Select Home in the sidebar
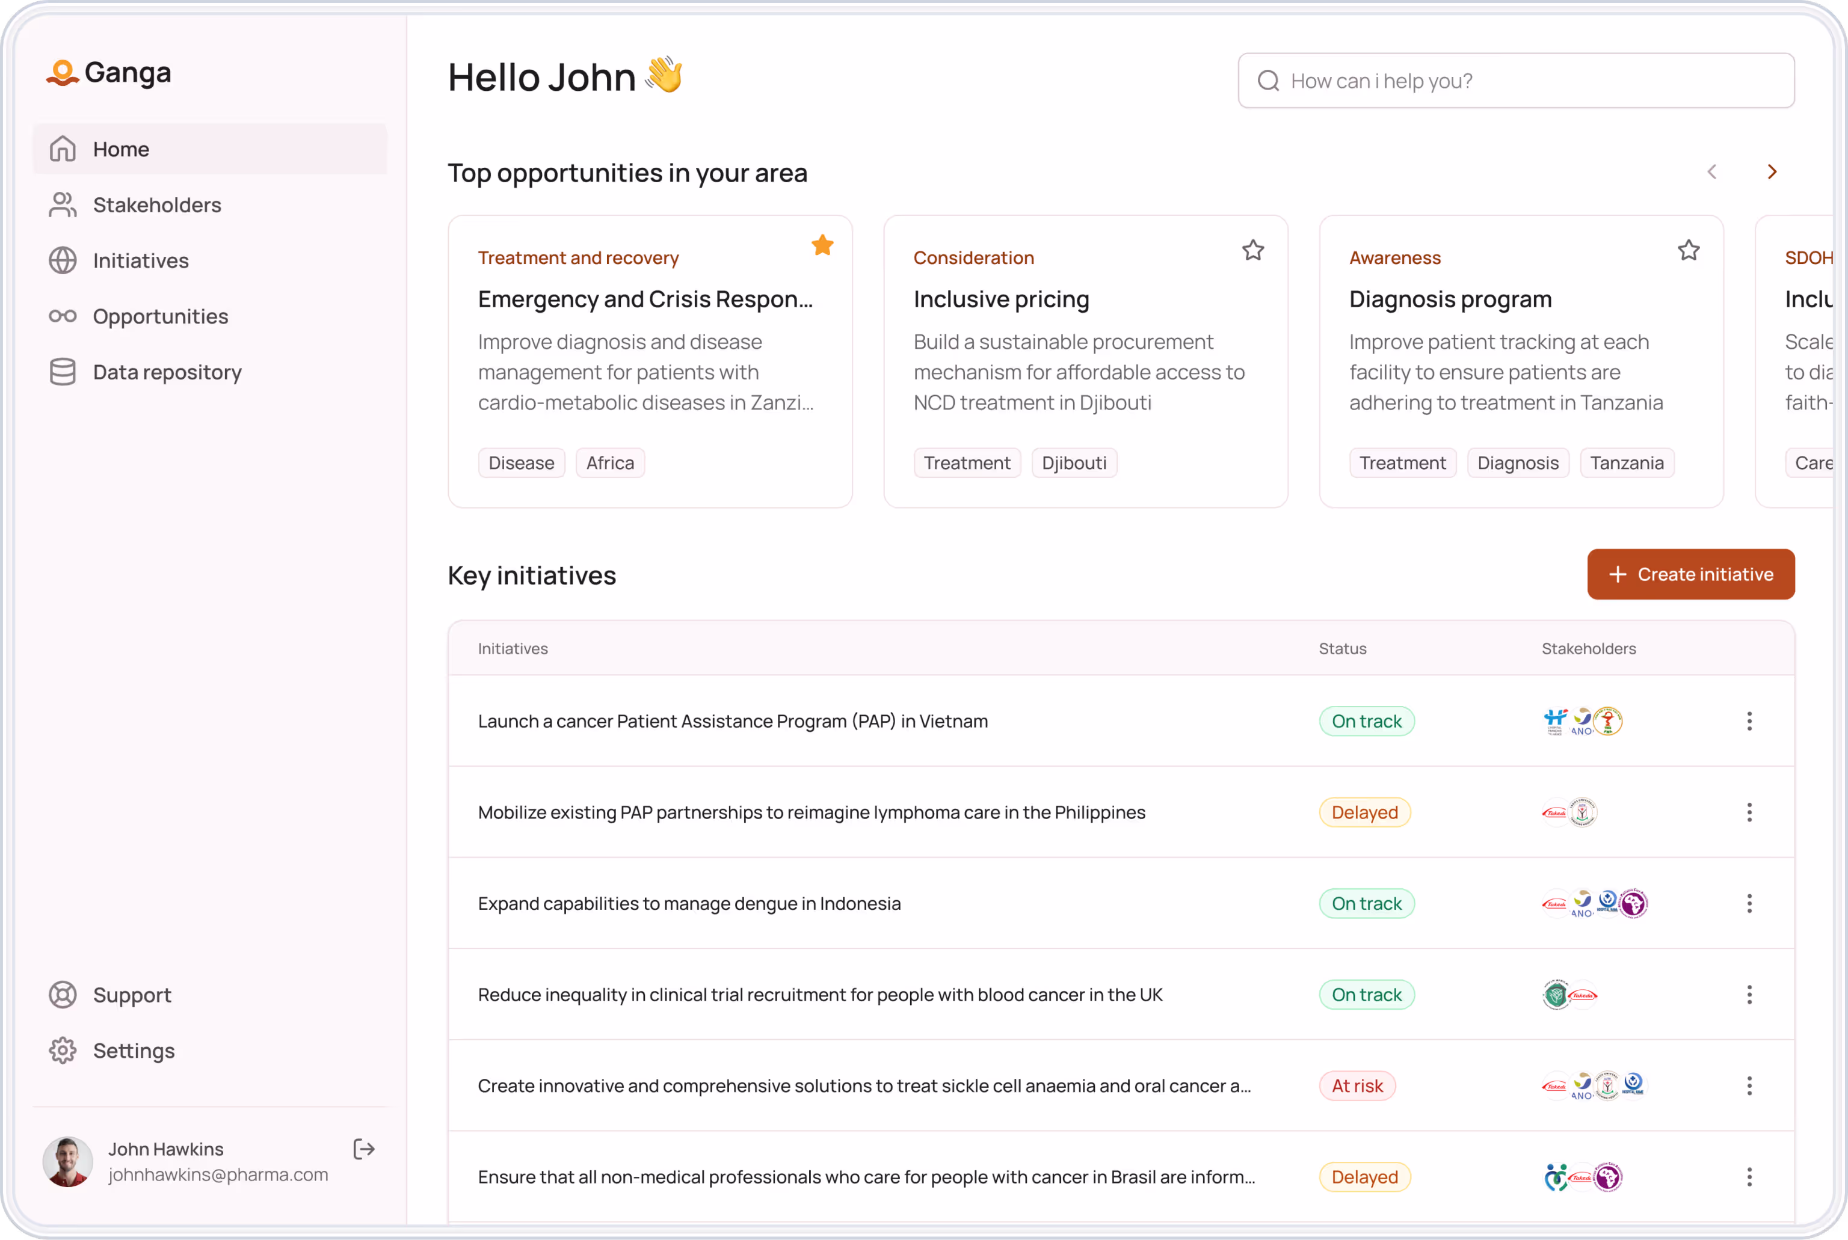The height and width of the screenshot is (1240, 1848). (121, 150)
